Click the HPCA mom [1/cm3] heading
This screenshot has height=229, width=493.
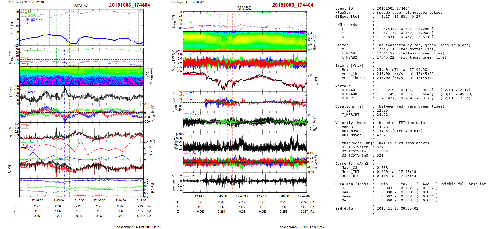353,184
